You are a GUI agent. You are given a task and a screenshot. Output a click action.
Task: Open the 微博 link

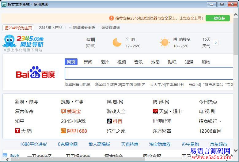[33, 101]
